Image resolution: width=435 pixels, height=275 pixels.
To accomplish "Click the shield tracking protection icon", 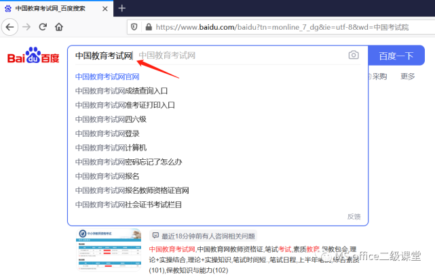I will point(134,27).
